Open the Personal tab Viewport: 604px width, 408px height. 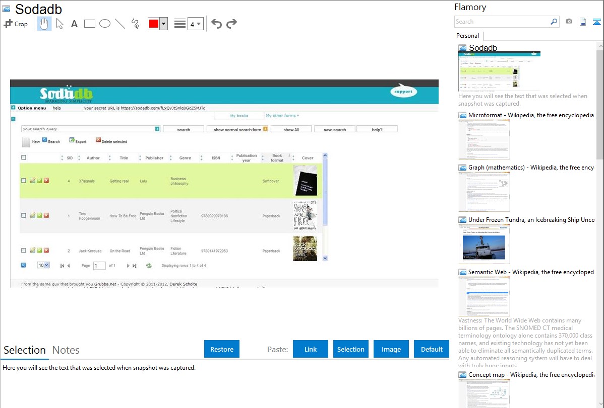click(468, 36)
